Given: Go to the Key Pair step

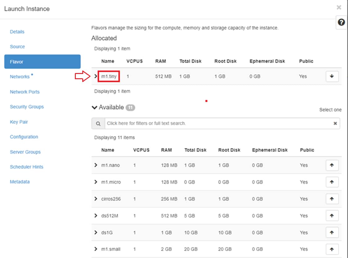Looking at the screenshot, I should [x=19, y=122].
